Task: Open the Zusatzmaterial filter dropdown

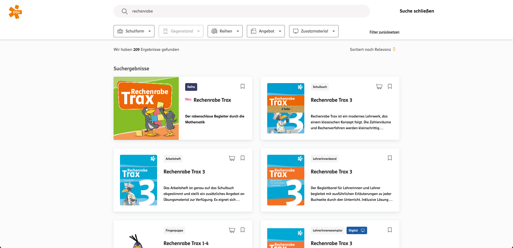Action: pos(314,31)
